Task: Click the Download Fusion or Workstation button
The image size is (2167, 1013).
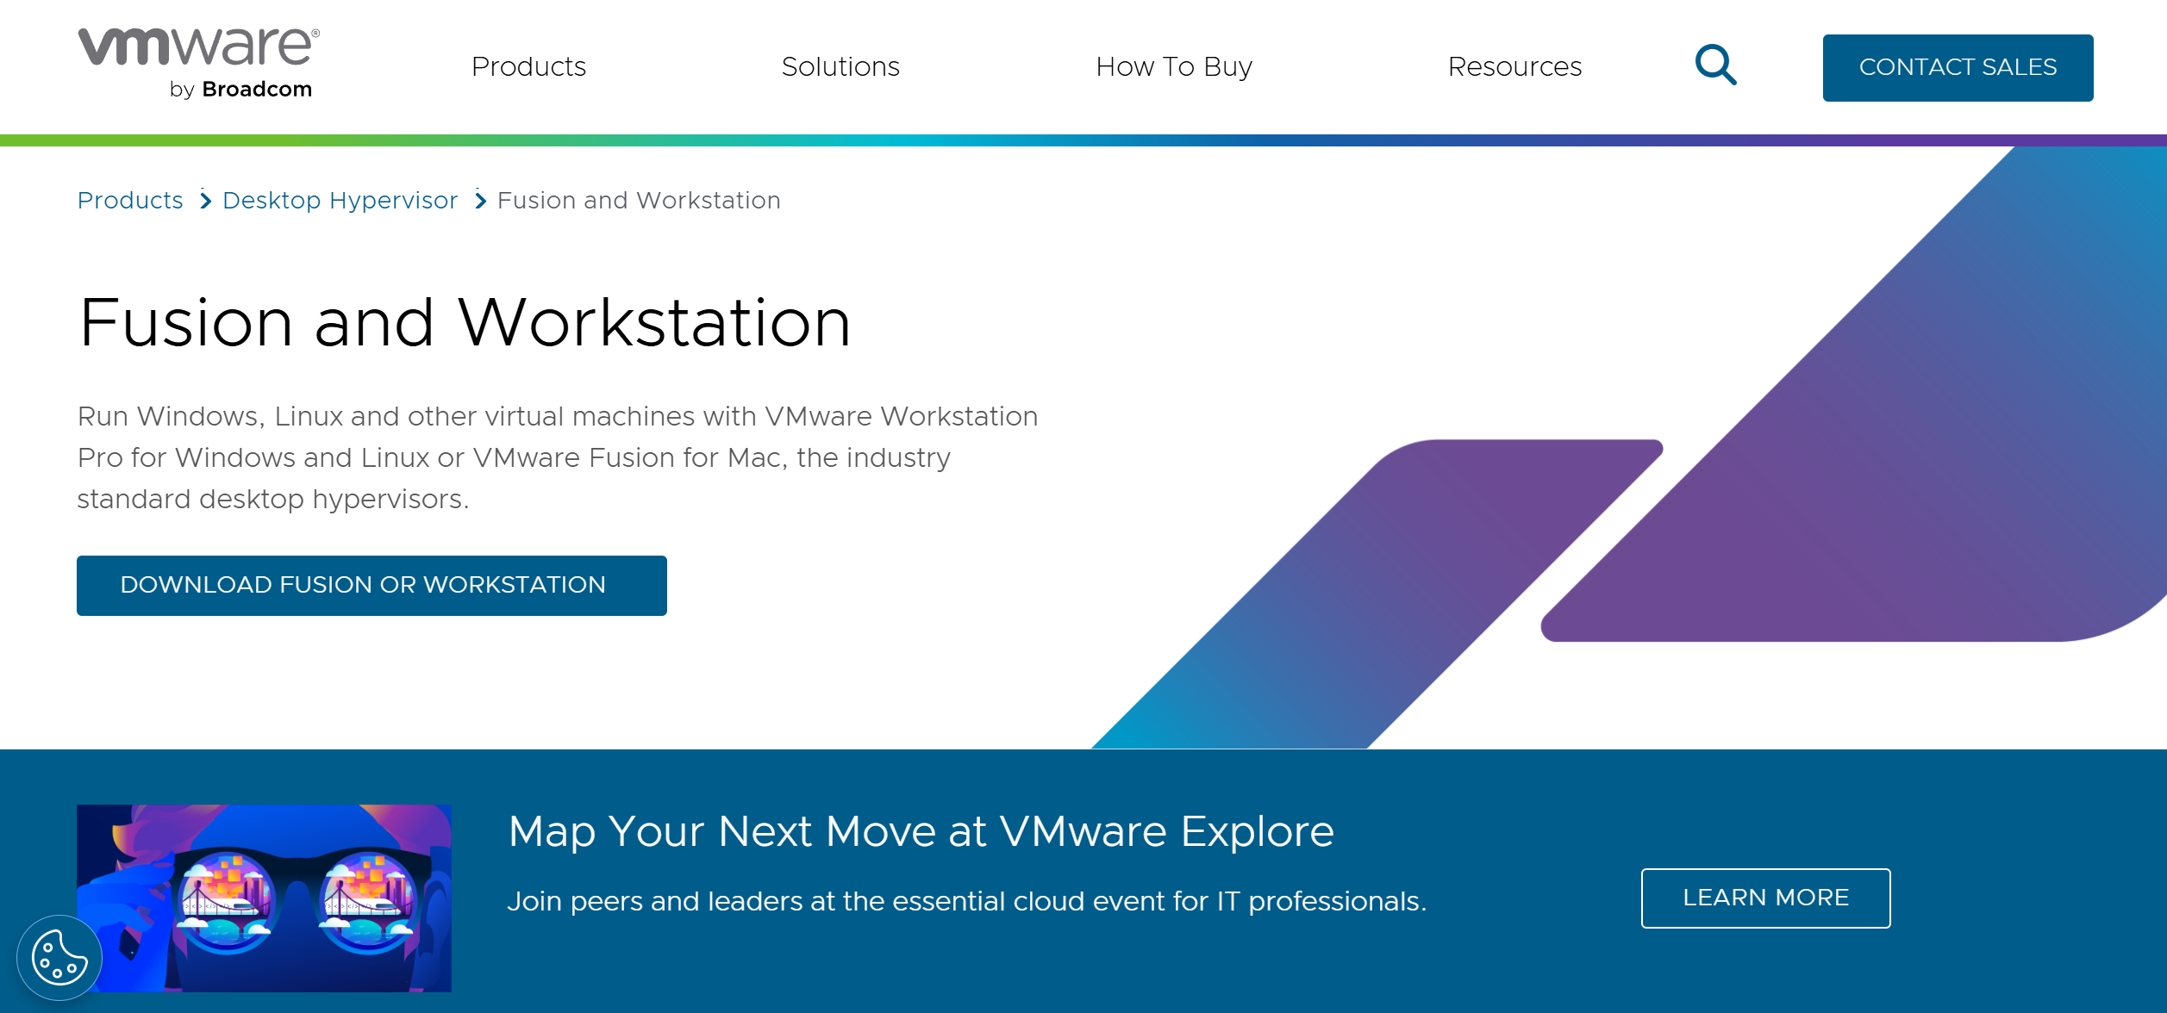Action: (x=372, y=585)
